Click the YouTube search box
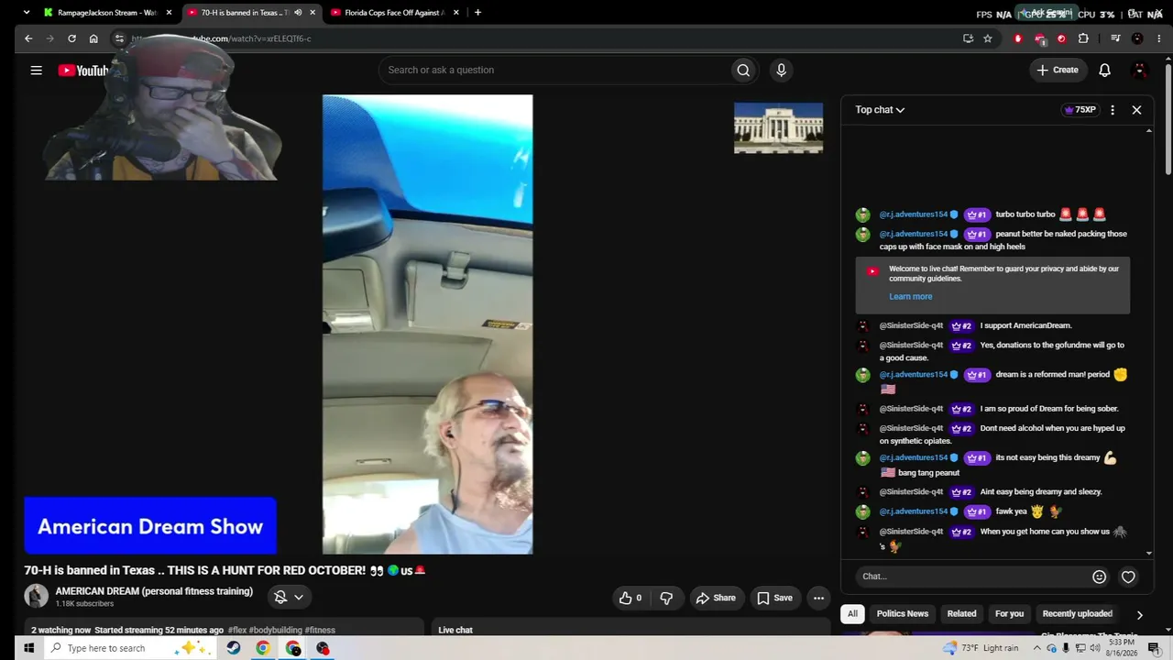1173x660 pixels. (554, 70)
